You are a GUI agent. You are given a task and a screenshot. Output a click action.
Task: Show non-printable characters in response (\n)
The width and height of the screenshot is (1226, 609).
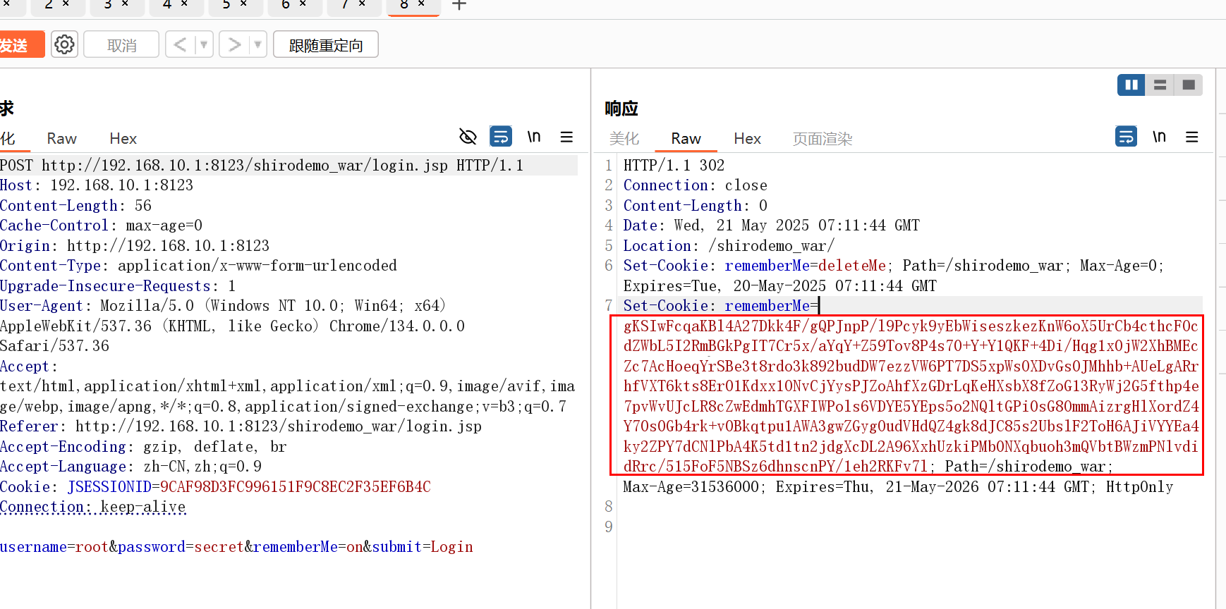[x=1159, y=137]
